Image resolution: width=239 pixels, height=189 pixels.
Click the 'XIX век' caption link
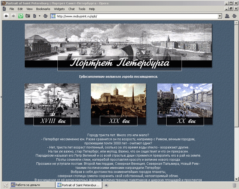(119, 121)
